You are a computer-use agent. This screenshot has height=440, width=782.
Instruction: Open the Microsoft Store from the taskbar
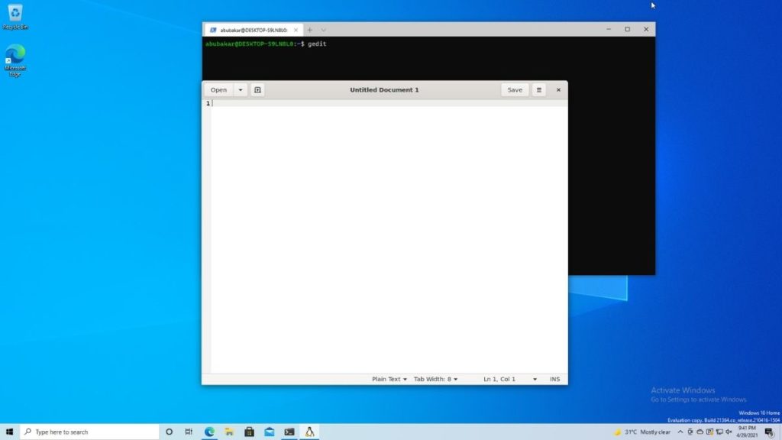[249, 432]
